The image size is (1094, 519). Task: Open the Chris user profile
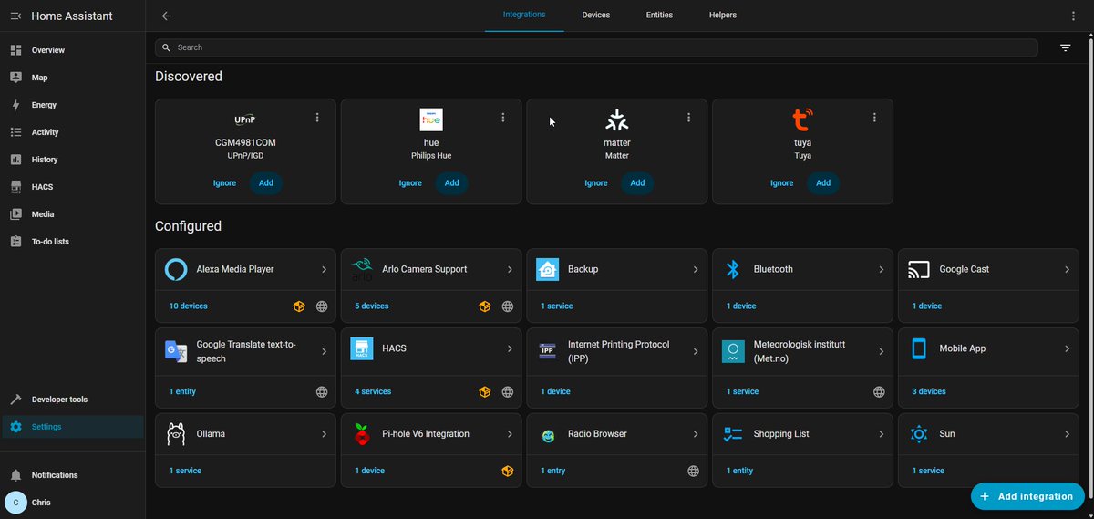tap(73, 503)
